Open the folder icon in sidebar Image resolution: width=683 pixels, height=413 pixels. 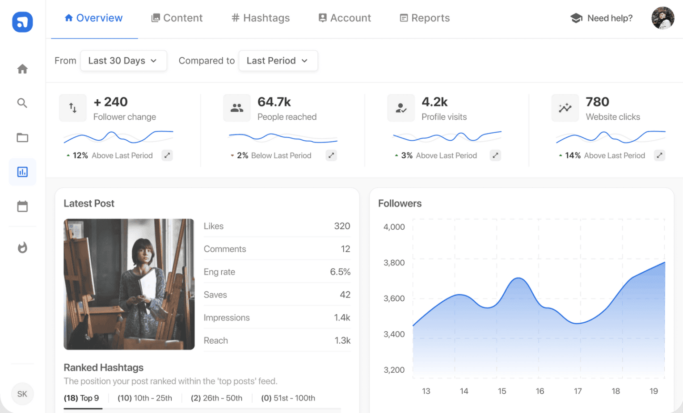coord(22,138)
